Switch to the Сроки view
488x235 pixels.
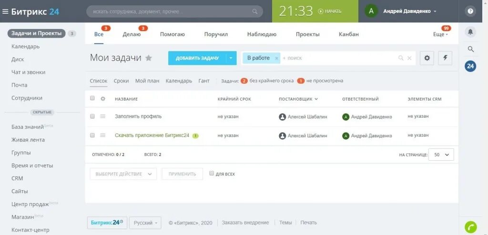point(122,81)
